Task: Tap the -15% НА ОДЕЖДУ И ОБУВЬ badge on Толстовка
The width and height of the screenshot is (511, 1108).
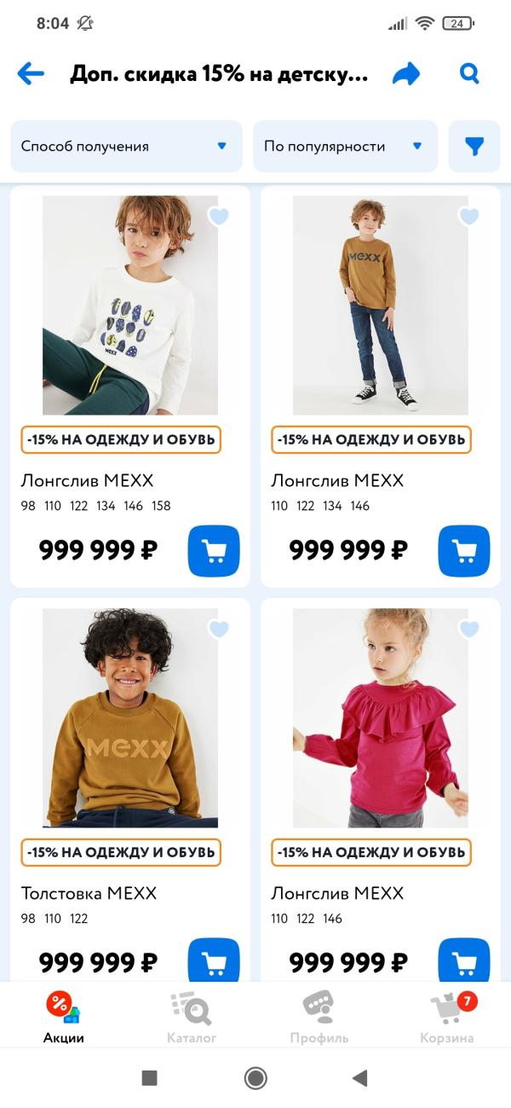Action: (121, 852)
